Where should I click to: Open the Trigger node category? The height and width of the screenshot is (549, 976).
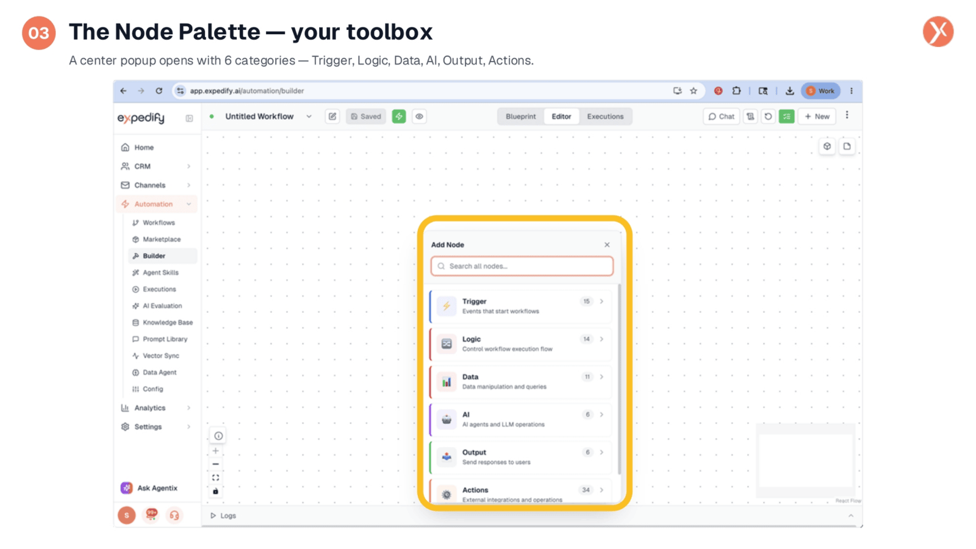pyautogui.click(x=521, y=306)
